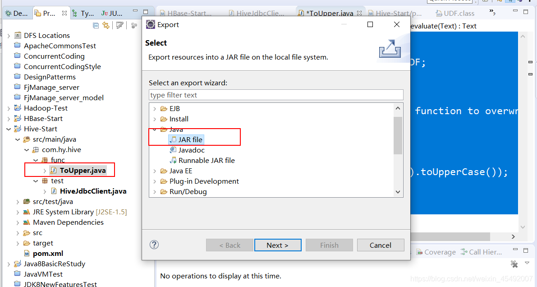
Task: Click Java EE folder icon
Action: pyautogui.click(x=164, y=171)
